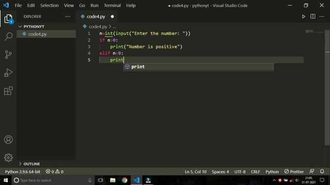Open the View menu
Image resolution: width=330 pixels, height=185 pixels.
tap(69, 6)
